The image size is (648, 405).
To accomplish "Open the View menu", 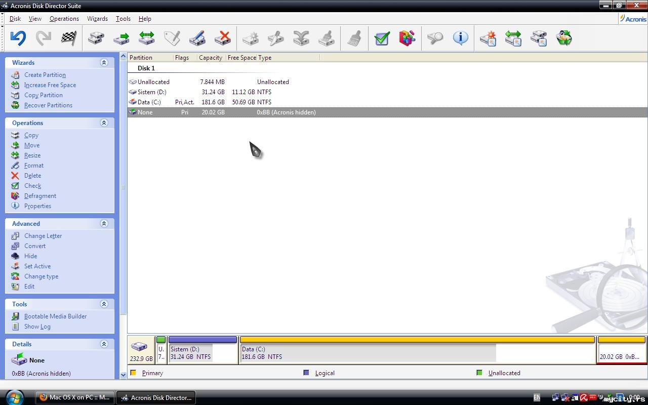I will 35,19.
